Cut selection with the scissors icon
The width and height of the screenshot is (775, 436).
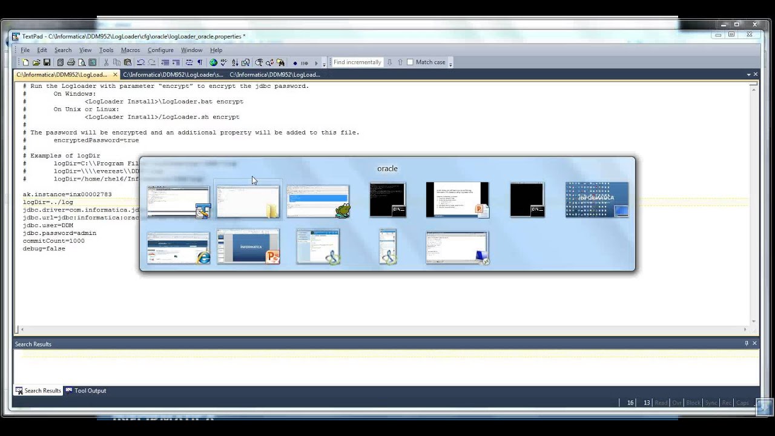coord(106,62)
